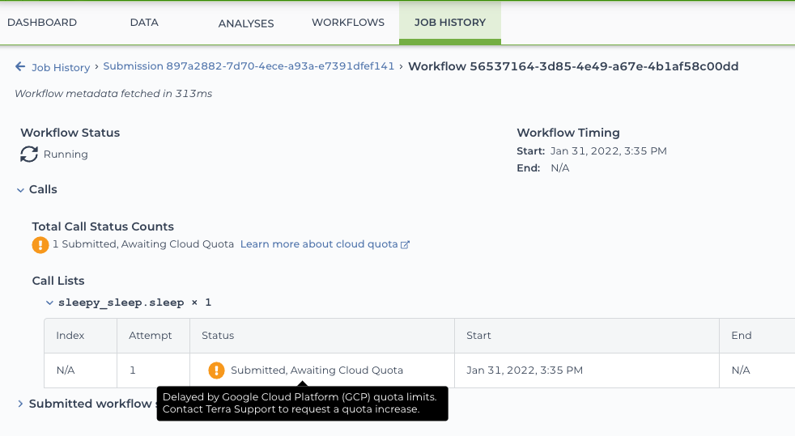Click 'Submitted, Awaiting Cloud Quota' status cell text
795x436 pixels.
pyautogui.click(x=317, y=370)
